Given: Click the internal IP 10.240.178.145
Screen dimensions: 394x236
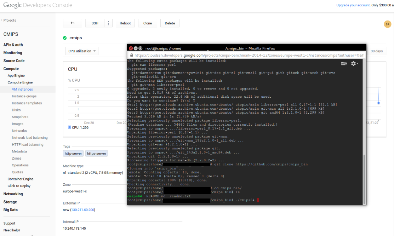Looking at the screenshot, I should (x=74, y=229).
